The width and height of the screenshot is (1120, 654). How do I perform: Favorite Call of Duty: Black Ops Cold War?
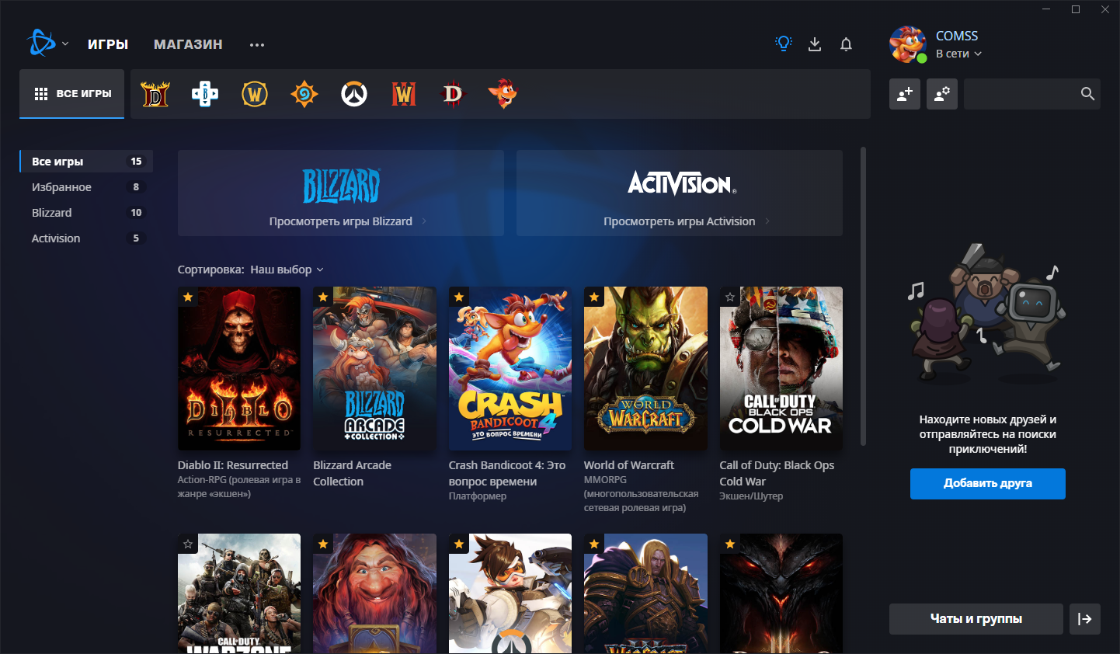pyautogui.click(x=730, y=297)
